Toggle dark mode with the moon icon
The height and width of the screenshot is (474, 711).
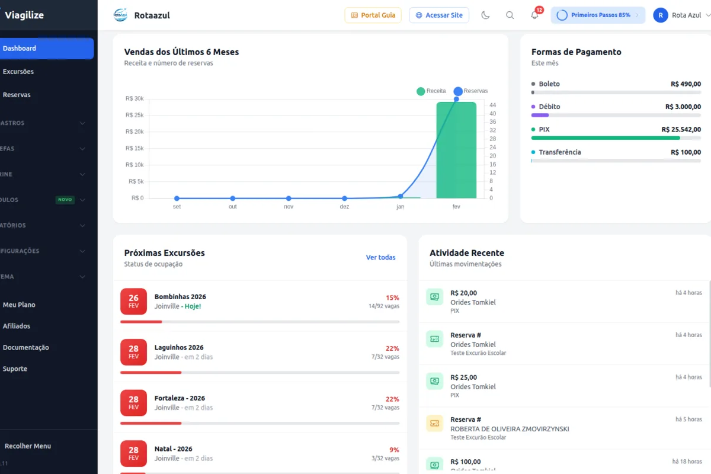coord(486,15)
